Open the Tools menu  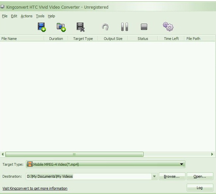click(40, 16)
